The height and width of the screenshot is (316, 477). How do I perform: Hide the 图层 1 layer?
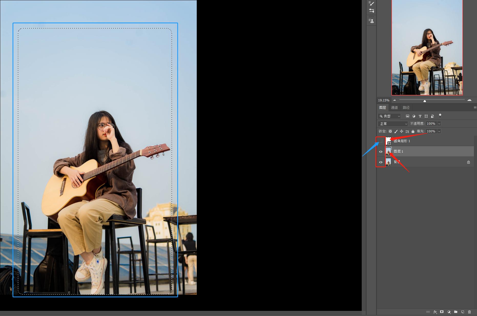381,152
